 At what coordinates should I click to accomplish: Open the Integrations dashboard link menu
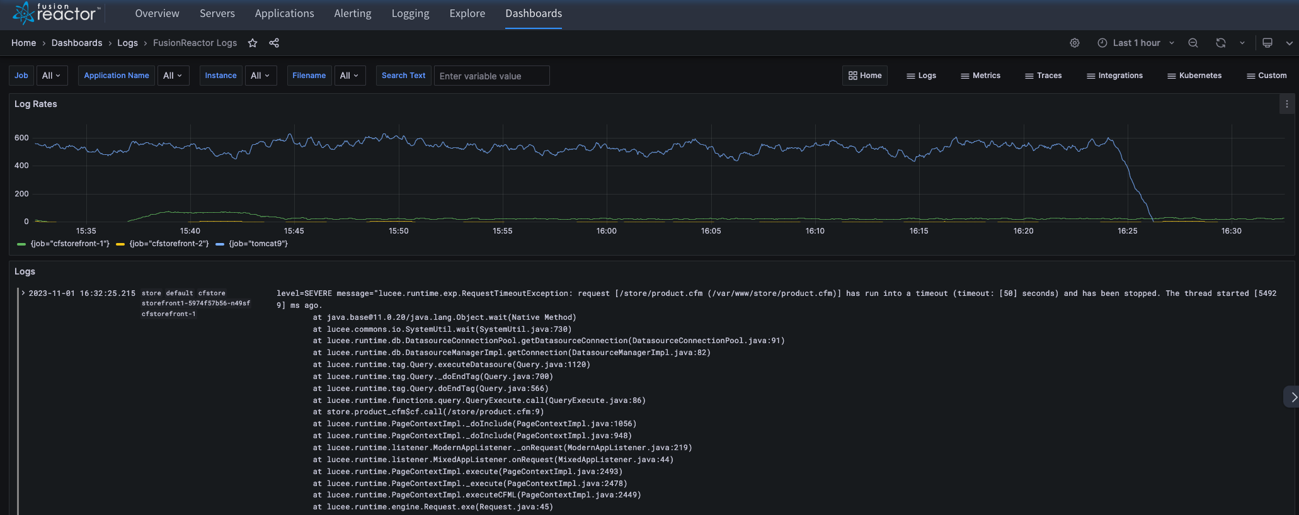pyautogui.click(x=1114, y=76)
